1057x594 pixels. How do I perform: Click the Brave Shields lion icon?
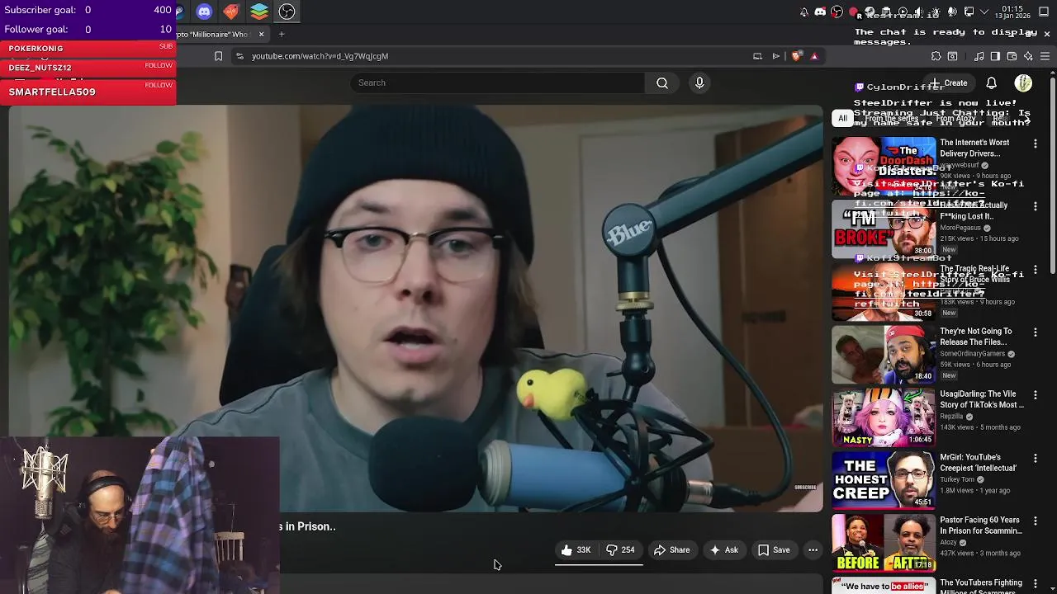[x=796, y=56]
